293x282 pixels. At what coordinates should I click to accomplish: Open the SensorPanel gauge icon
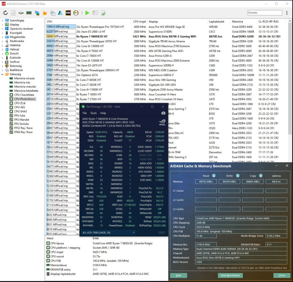click(x=76, y=13)
